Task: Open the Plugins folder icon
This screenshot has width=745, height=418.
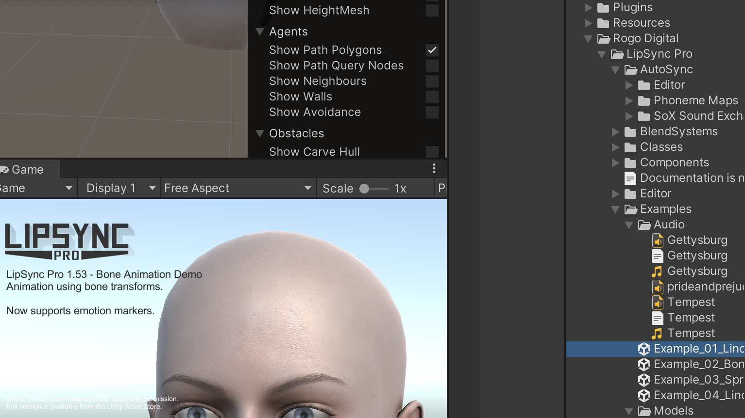Action: click(603, 7)
